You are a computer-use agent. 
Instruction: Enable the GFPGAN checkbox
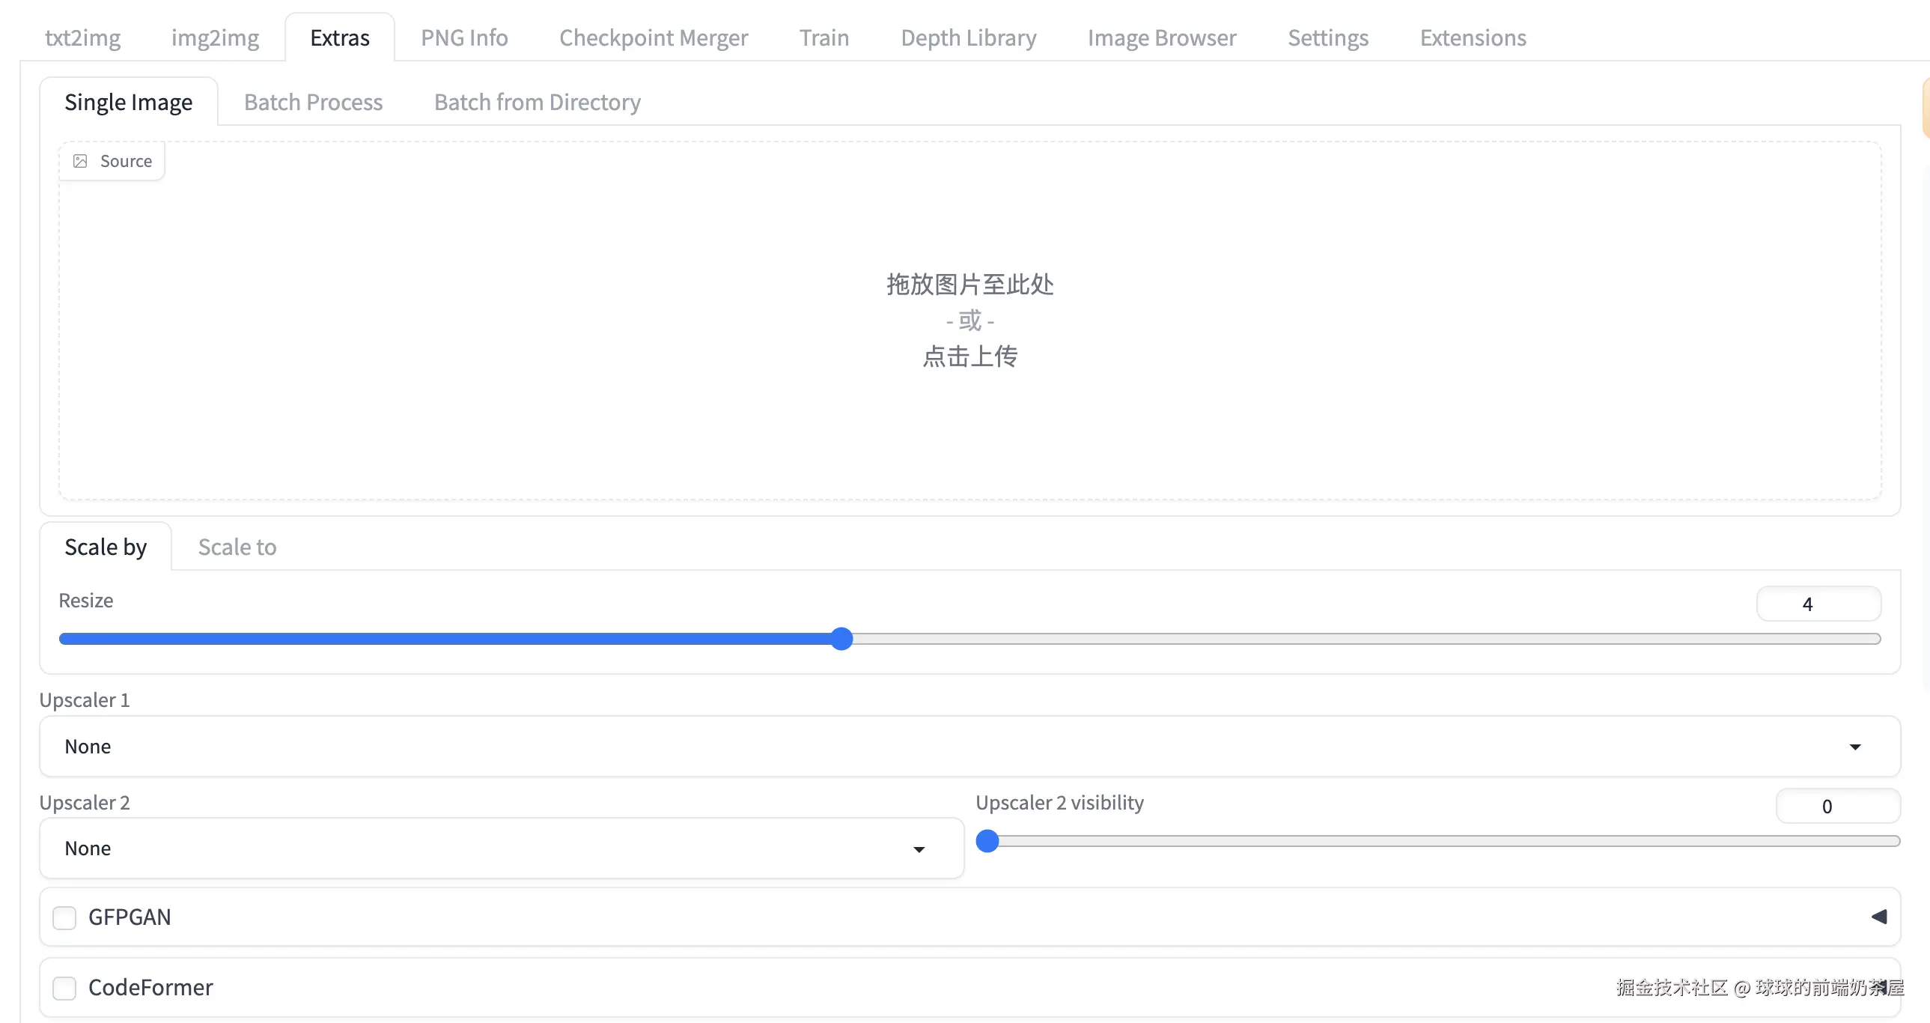[x=64, y=917]
